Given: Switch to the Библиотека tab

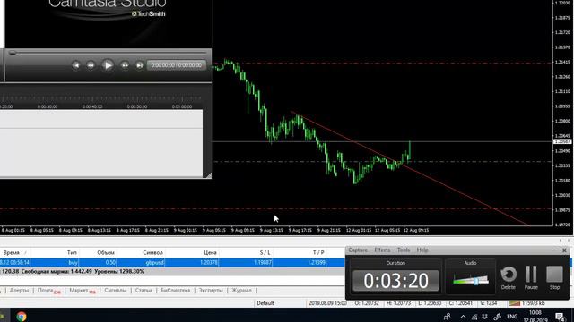Looking at the screenshot, I should pyautogui.click(x=176, y=290).
